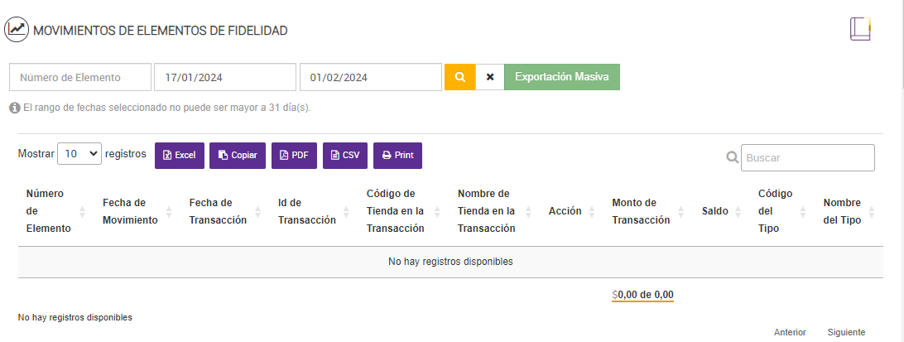904x342 pixels.
Task: Sort by Fecha de Transacción column
Action: click(224, 211)
